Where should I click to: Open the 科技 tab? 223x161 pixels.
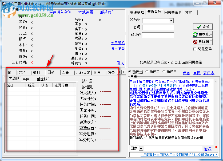(99, 73)
